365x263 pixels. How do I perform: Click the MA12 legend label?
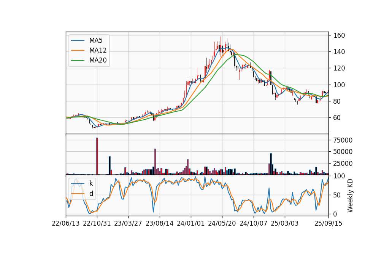coord(98,50)
